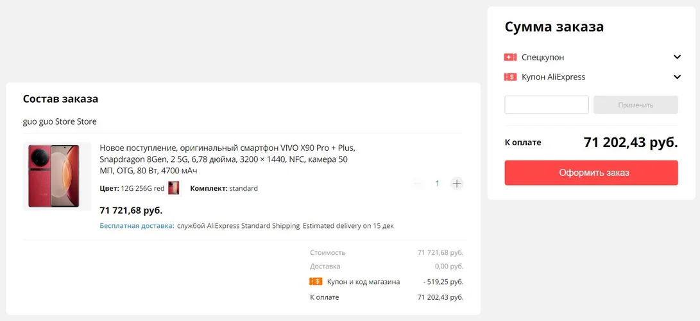Viewport: 700px width, 321px height.
Task: Open the VIVO X90 product image
Action: tap(57, 176)
